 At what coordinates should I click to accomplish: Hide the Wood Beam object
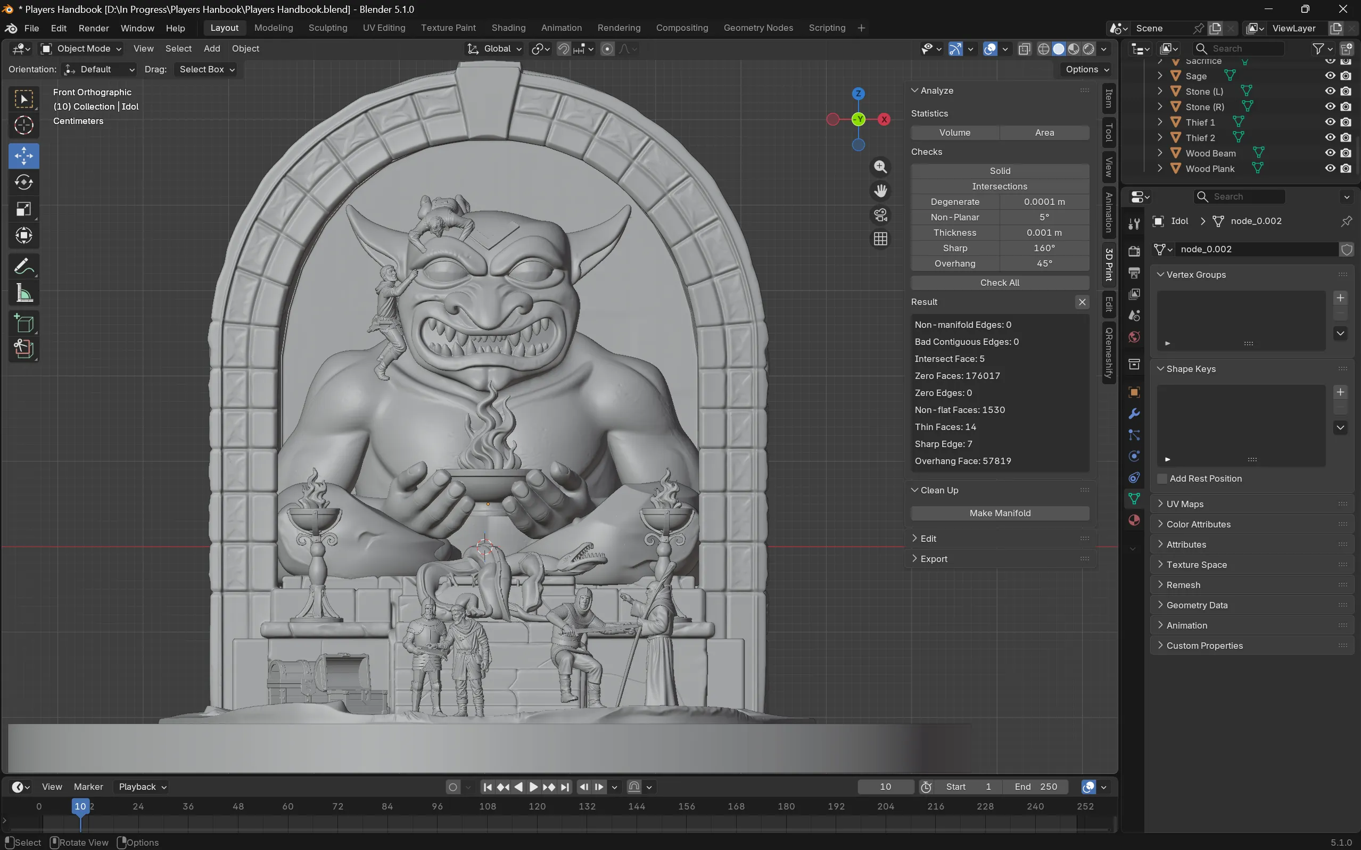point(1330,153)
